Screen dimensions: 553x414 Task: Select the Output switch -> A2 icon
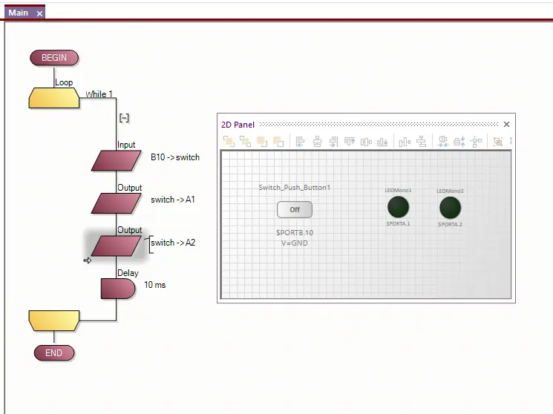click(x=117, y=245)
